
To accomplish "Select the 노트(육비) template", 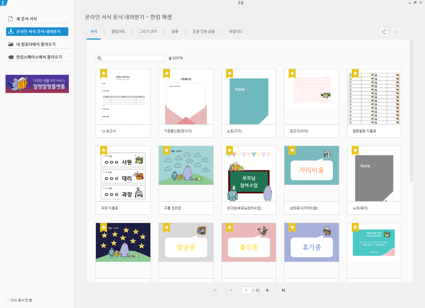I will click(374, 180).
